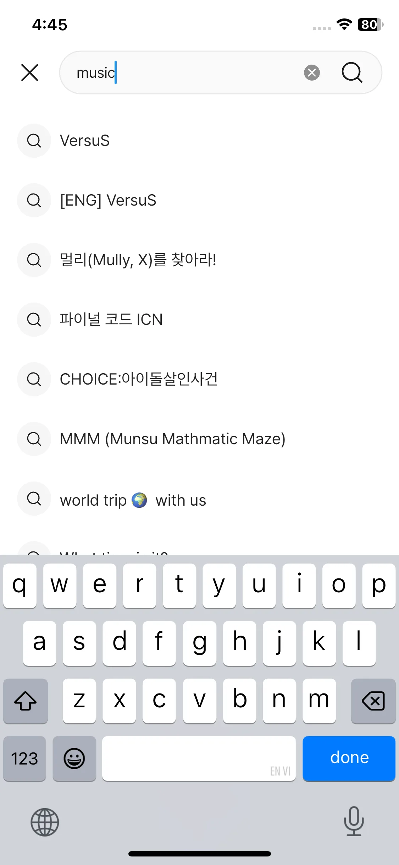Screen dimensions: 399x865
Task: Tap the magnifier icon to submit the search
Action: coord(352,72)
